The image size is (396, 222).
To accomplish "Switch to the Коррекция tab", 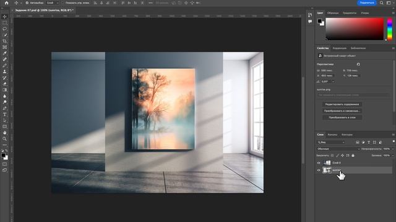I will click(340, 48).
